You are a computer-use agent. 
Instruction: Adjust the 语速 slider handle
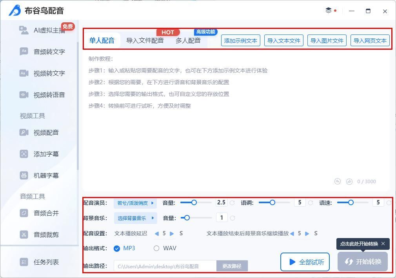click(x=351, y=202)
